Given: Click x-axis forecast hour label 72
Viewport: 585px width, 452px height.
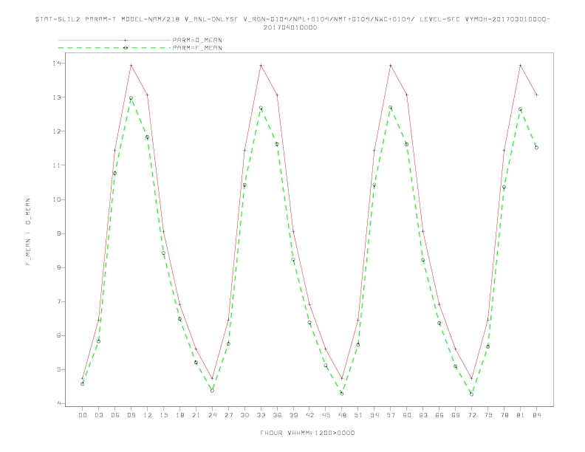Looking at the screenshot, I should click(471, 415).
